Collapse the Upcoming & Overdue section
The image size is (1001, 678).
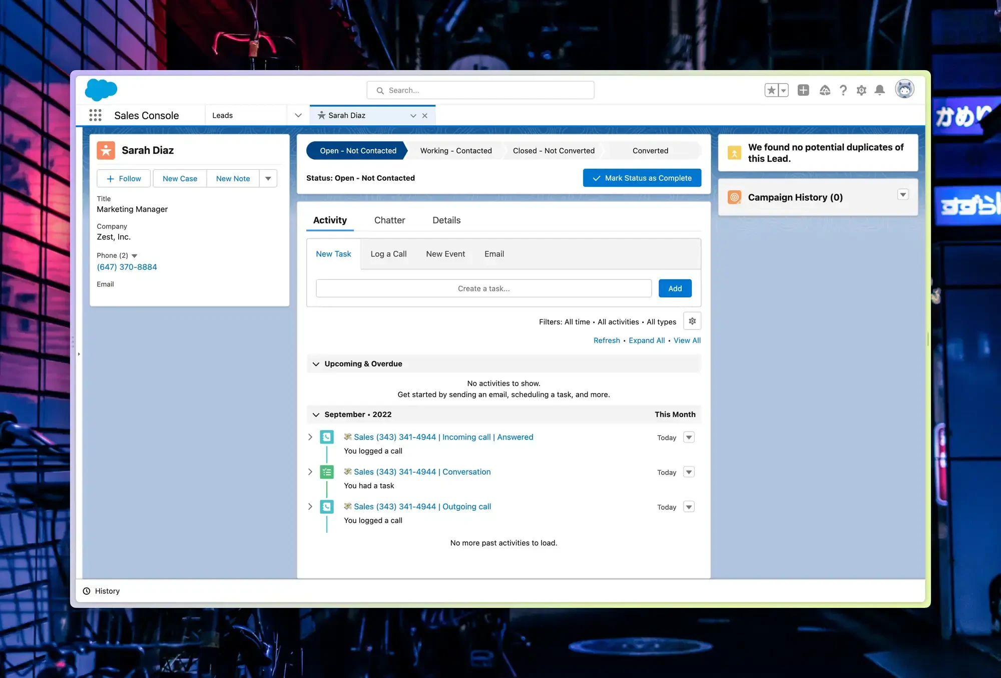(x=316, y=364)
